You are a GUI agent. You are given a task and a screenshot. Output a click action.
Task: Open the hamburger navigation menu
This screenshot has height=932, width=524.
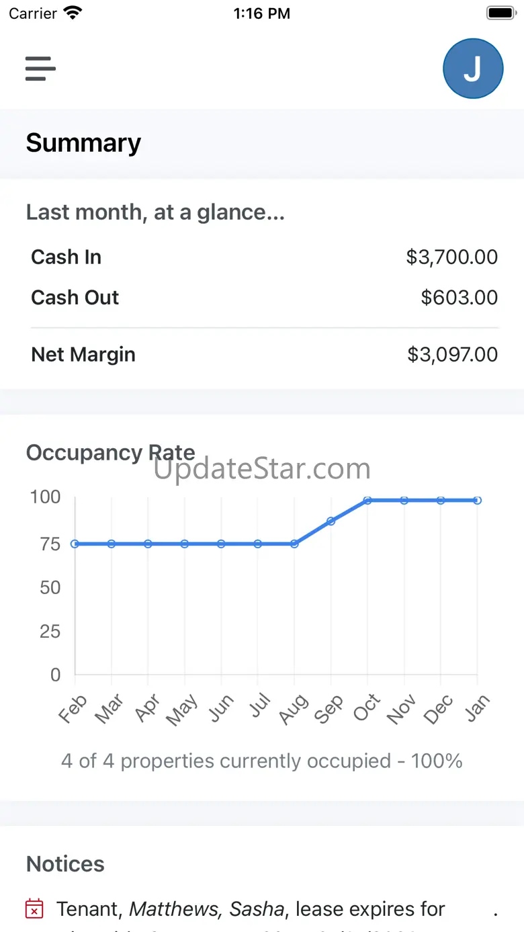[40, 69]
